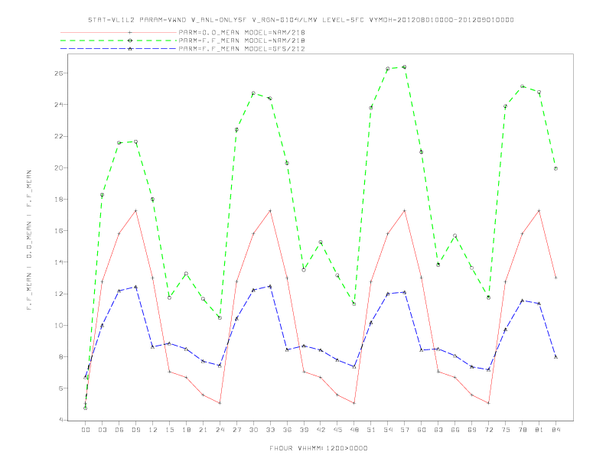Click the x-axis tick label 27
The height and width of the screenshot is (468, 606).
236,430
